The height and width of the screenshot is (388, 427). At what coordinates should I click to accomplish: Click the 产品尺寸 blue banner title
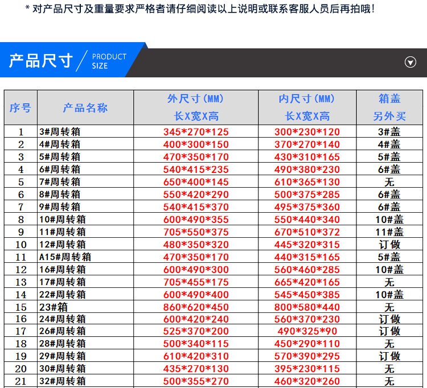41,60
